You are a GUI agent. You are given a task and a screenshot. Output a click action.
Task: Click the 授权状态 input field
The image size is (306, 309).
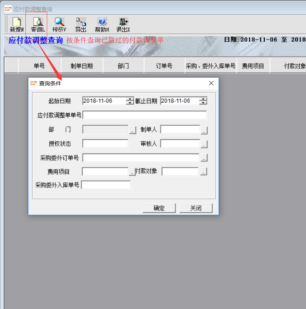[105, 144]
